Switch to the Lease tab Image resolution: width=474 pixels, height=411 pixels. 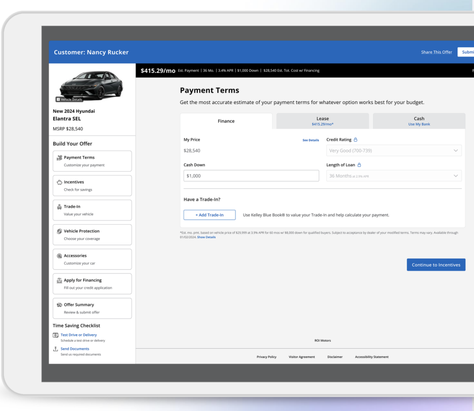322,121
